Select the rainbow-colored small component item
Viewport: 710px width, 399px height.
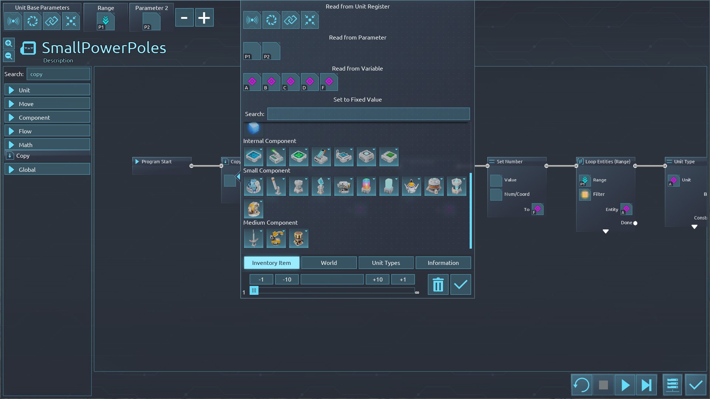[x=366, y=186]
